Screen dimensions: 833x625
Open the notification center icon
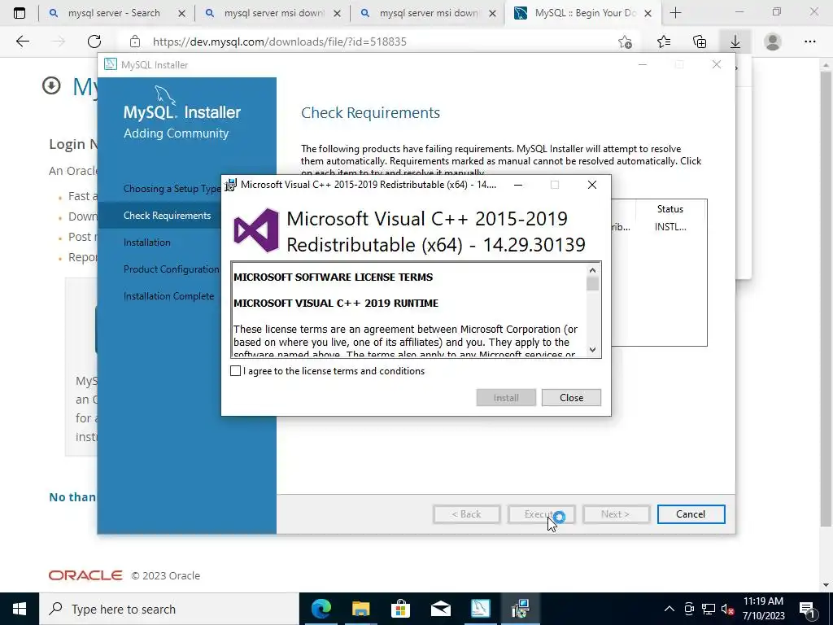coord(807,609)
